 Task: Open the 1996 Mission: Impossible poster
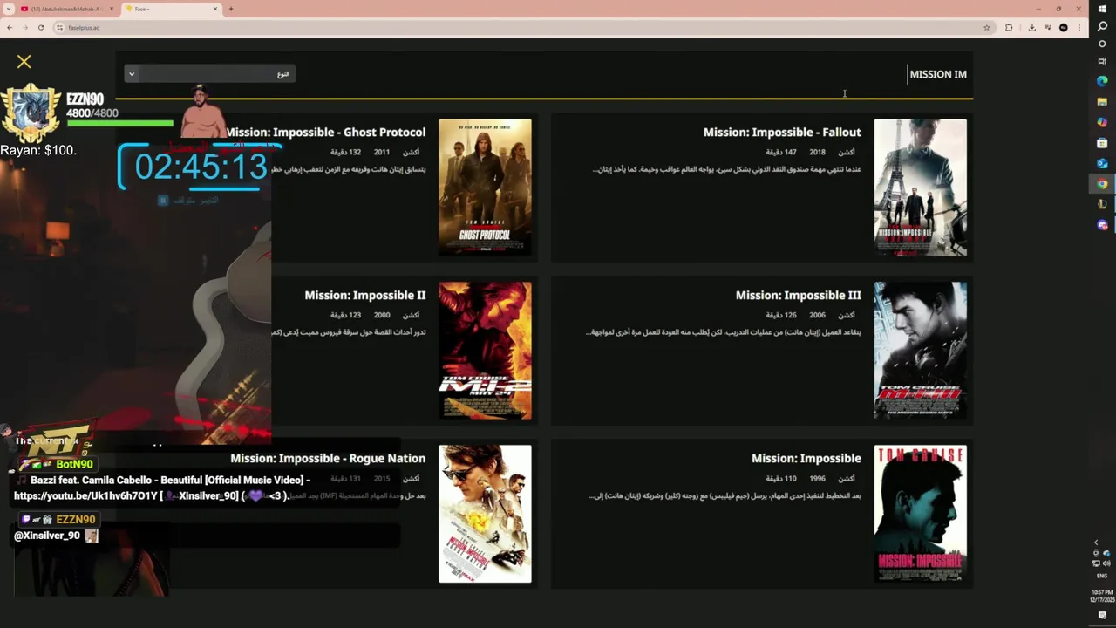pyautogui.click(x=920, y=514)
